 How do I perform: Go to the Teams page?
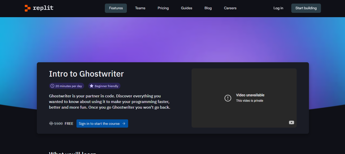140,8
